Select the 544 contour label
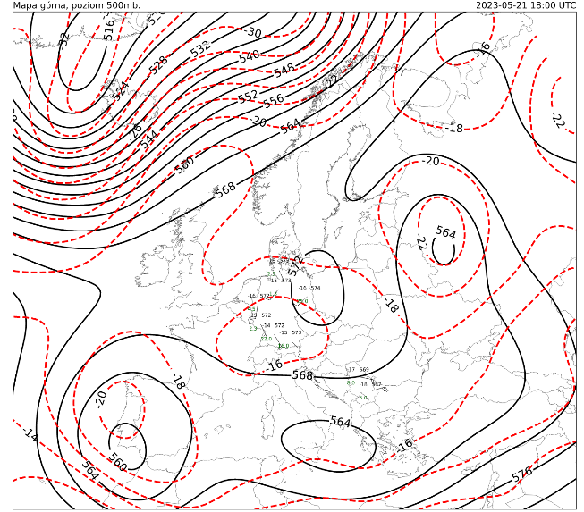Image resolution: width=584 pixels, height=512 pixels. (149, 139)
